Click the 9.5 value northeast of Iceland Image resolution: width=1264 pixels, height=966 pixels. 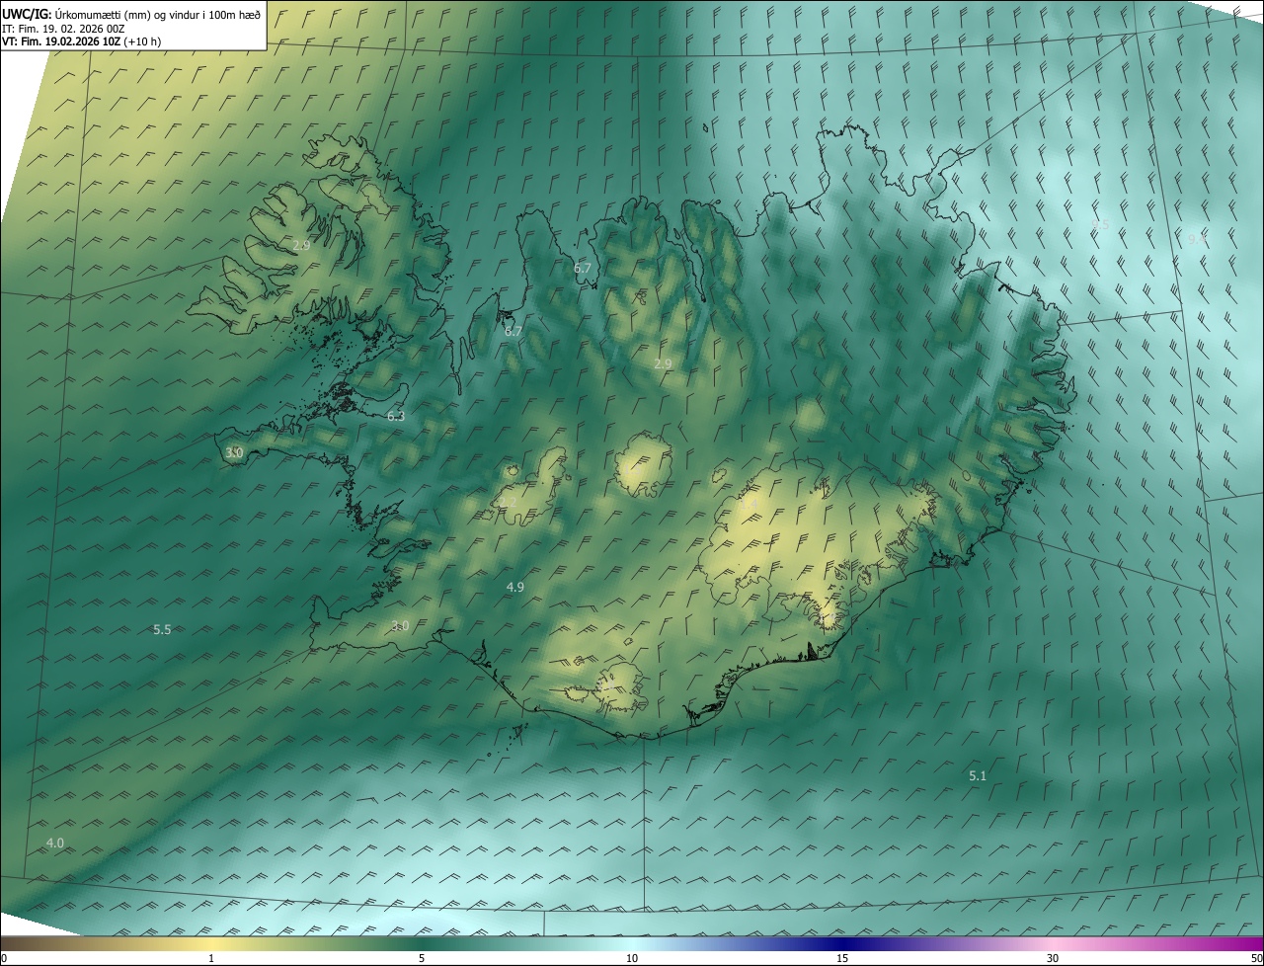[1101, 224]
